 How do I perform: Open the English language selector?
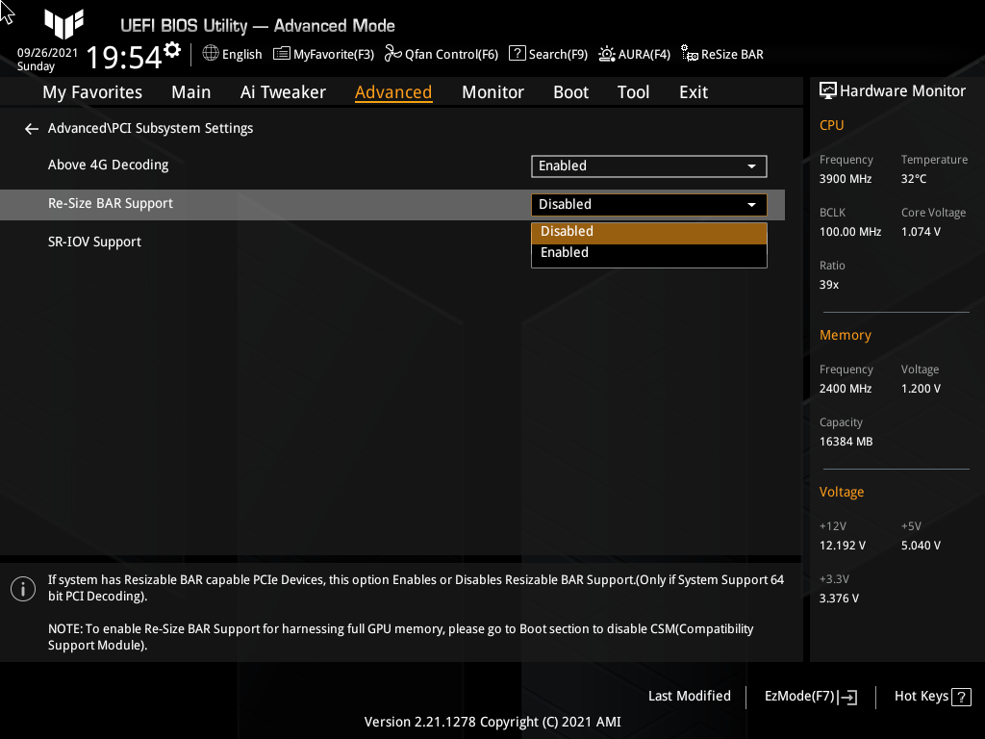[231, 54]
